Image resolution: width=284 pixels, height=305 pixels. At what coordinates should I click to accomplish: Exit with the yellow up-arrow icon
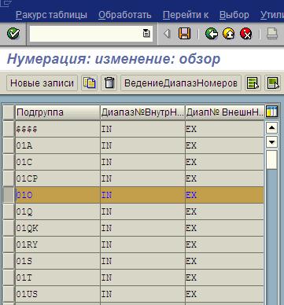pyautogui.click(x=229, y=34)
